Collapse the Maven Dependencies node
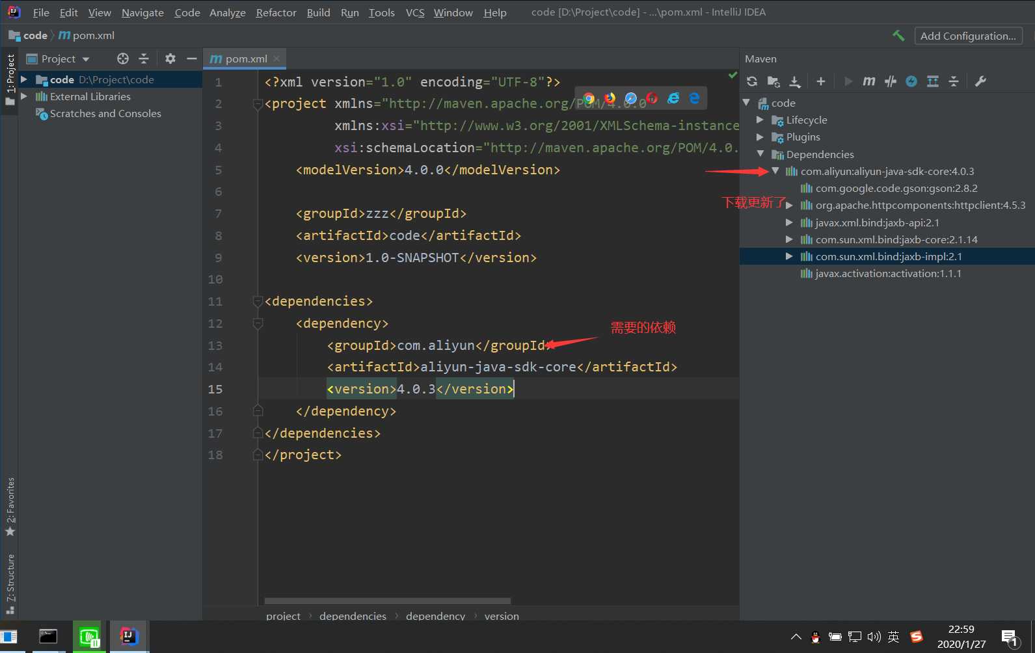 [760, 154]
